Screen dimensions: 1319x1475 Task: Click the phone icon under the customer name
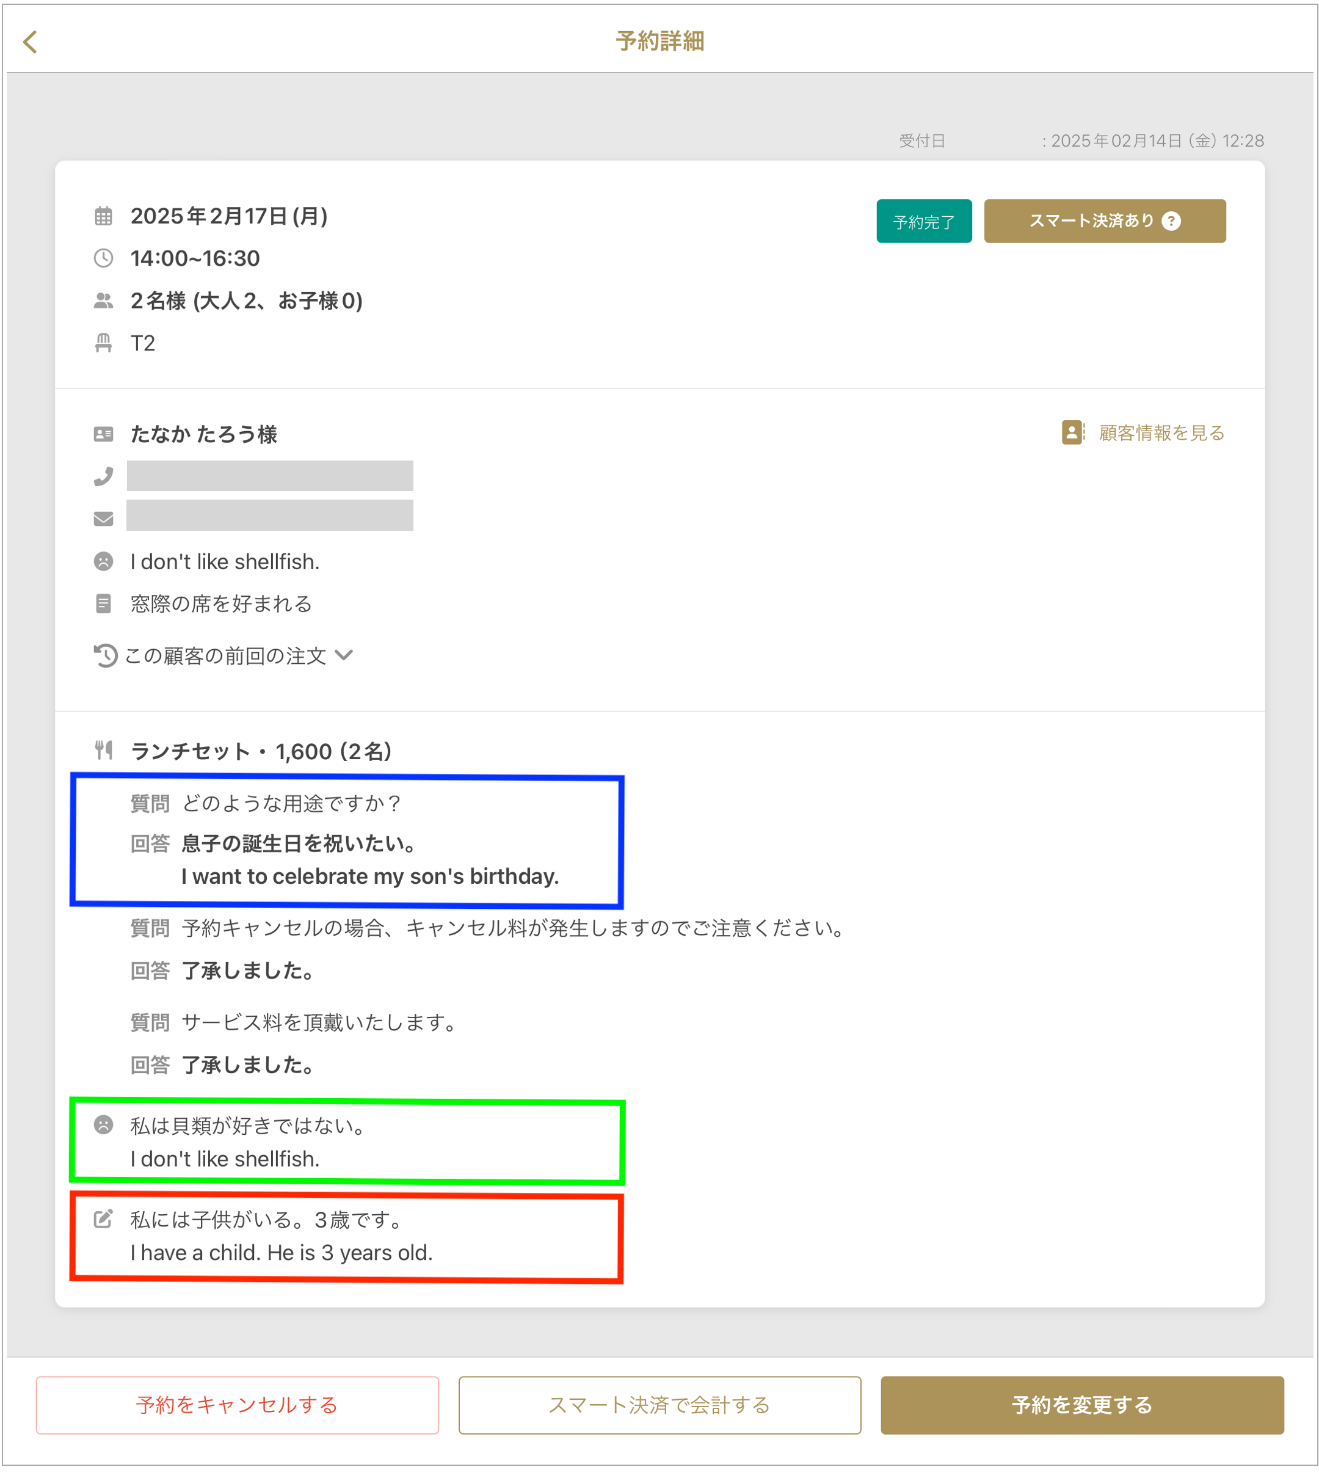pos(104,476)
